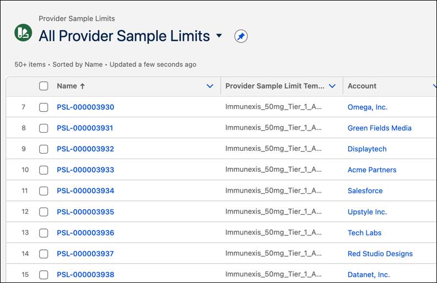Image resolution: width=437 pixels, height=283 pixels.
Task: Open the Salesforce account
Action: click(x=365, y=191)
